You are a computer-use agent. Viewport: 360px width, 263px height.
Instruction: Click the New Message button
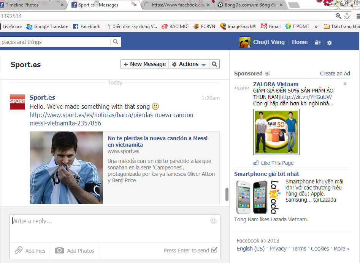coord(144,64)
